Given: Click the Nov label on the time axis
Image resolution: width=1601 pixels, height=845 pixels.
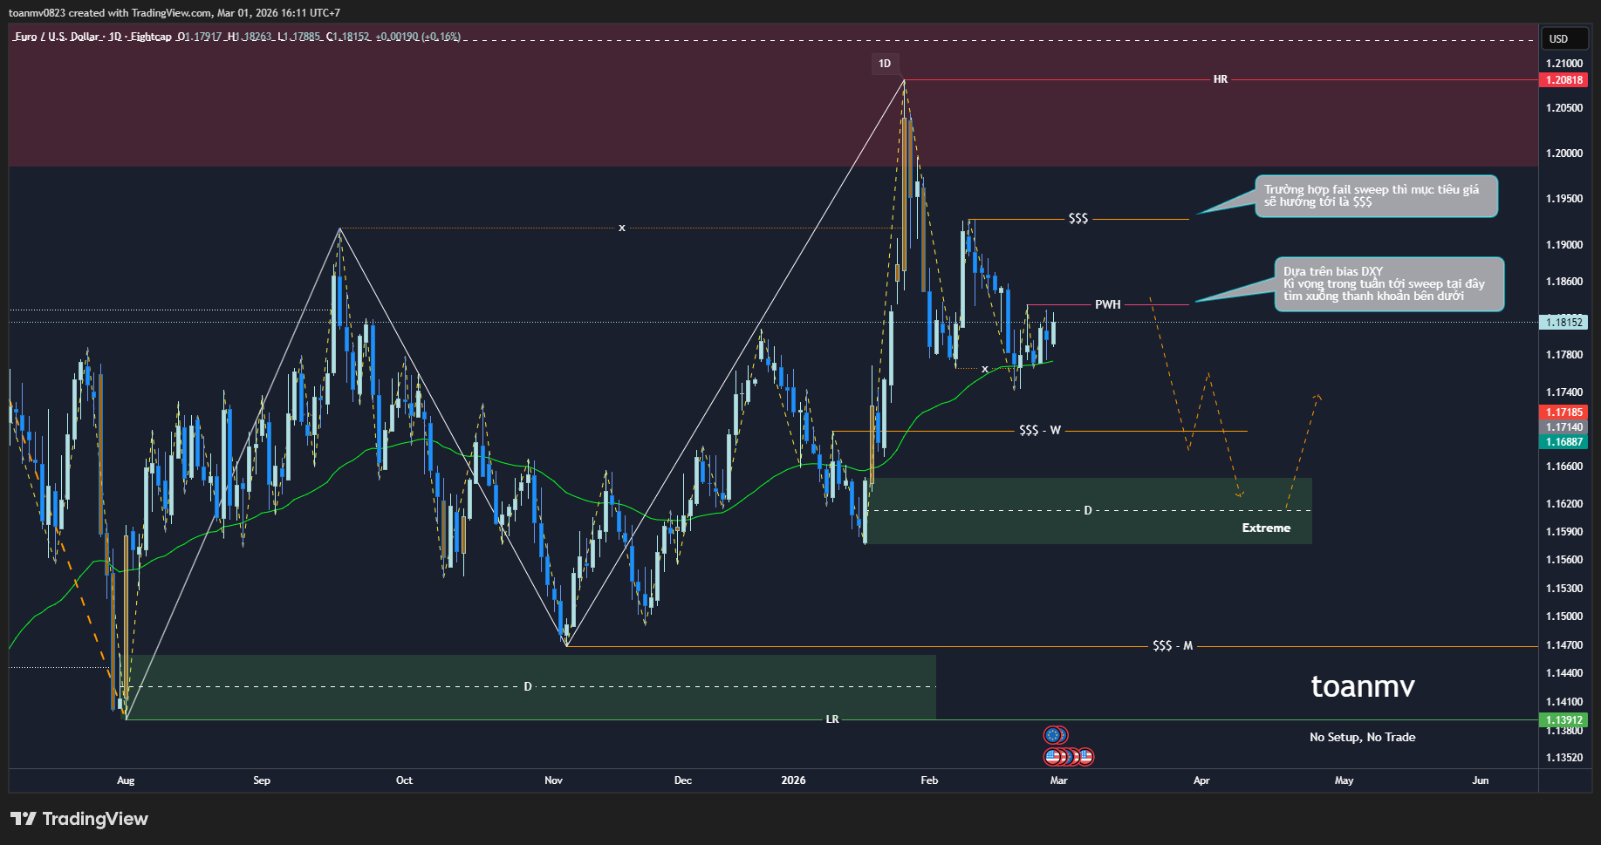Looking at the screenshot, I should click(553, 780).
